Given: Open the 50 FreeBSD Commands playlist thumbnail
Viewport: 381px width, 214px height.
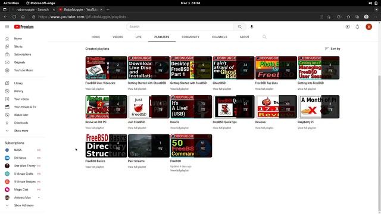Looking at the screenshot, I should tap(191, 146).
